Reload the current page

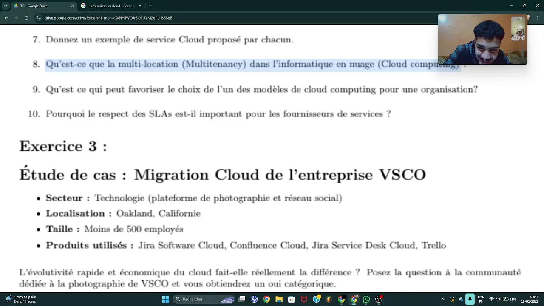[x=26, y=18]
